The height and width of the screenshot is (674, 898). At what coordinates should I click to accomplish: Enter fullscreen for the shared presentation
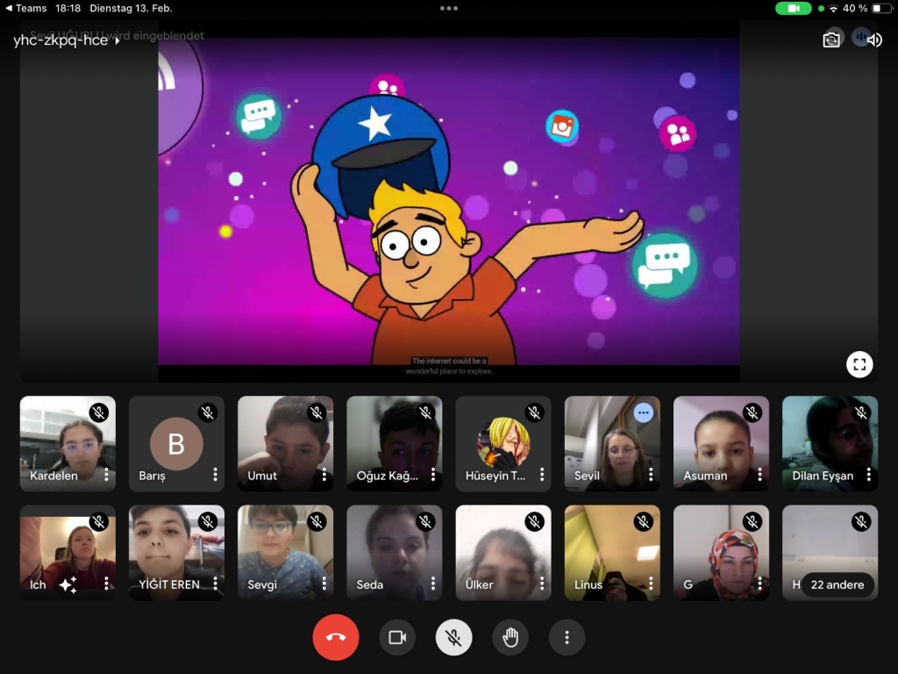[859, 364]
